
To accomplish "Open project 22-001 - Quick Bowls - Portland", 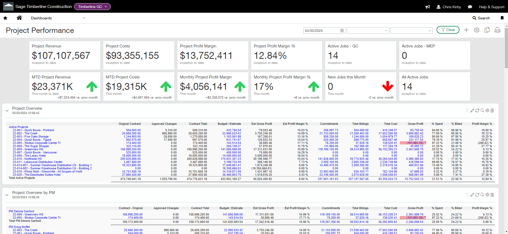I will click(x=33, y=130).
